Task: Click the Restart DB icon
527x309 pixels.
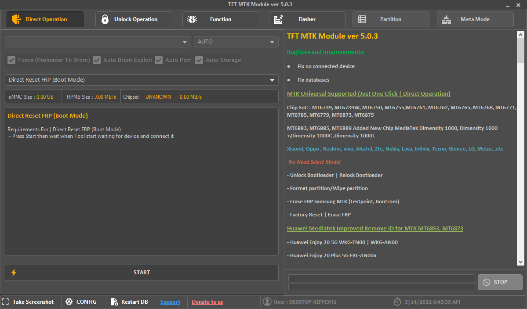Action: (x=114, y=302)
